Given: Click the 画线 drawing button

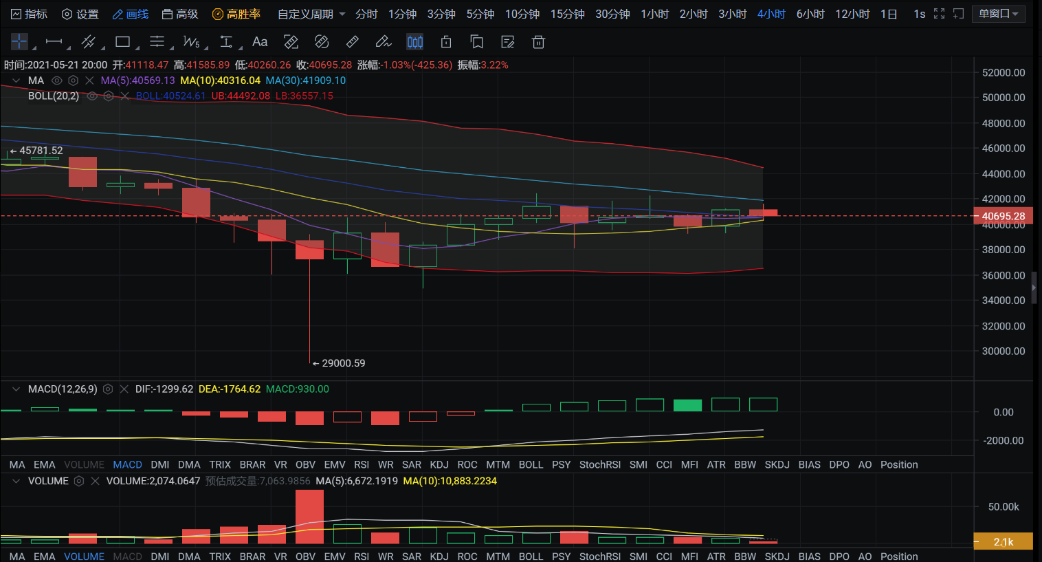Looking at the screenshot, I should pos(131,14).
